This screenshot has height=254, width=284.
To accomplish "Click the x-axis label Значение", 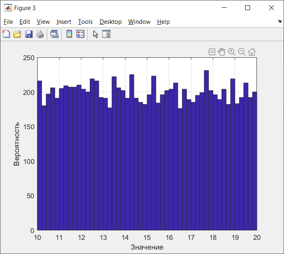I will click(147, 247).
